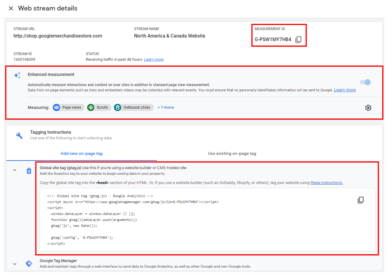
Task: Select the stream URL shop.googlemerchandisestore.com
Action: coord(58,36)
